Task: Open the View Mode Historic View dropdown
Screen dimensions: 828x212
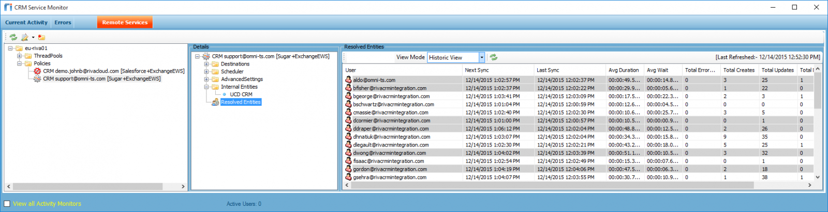Action: (482, 57)
